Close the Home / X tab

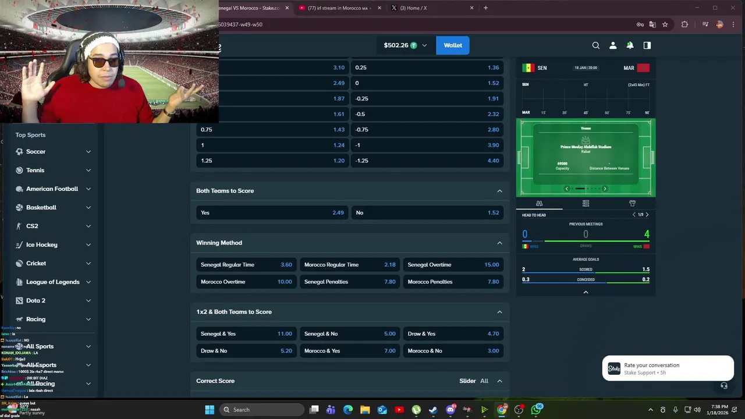(x=471, y=8)
